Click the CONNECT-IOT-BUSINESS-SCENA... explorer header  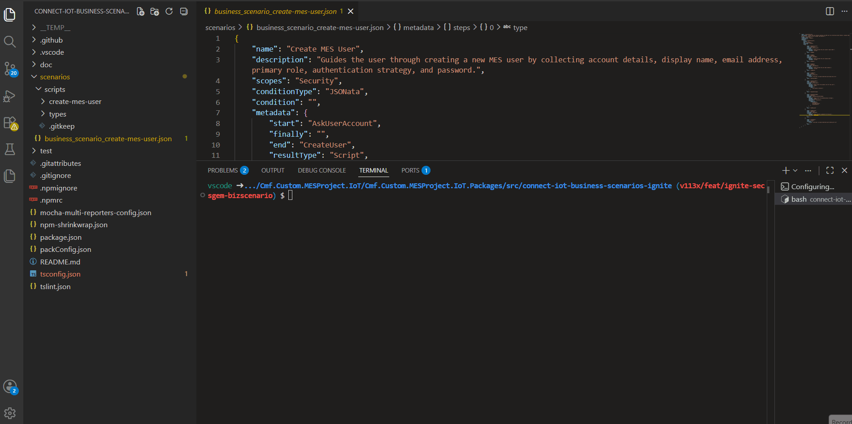82,11
